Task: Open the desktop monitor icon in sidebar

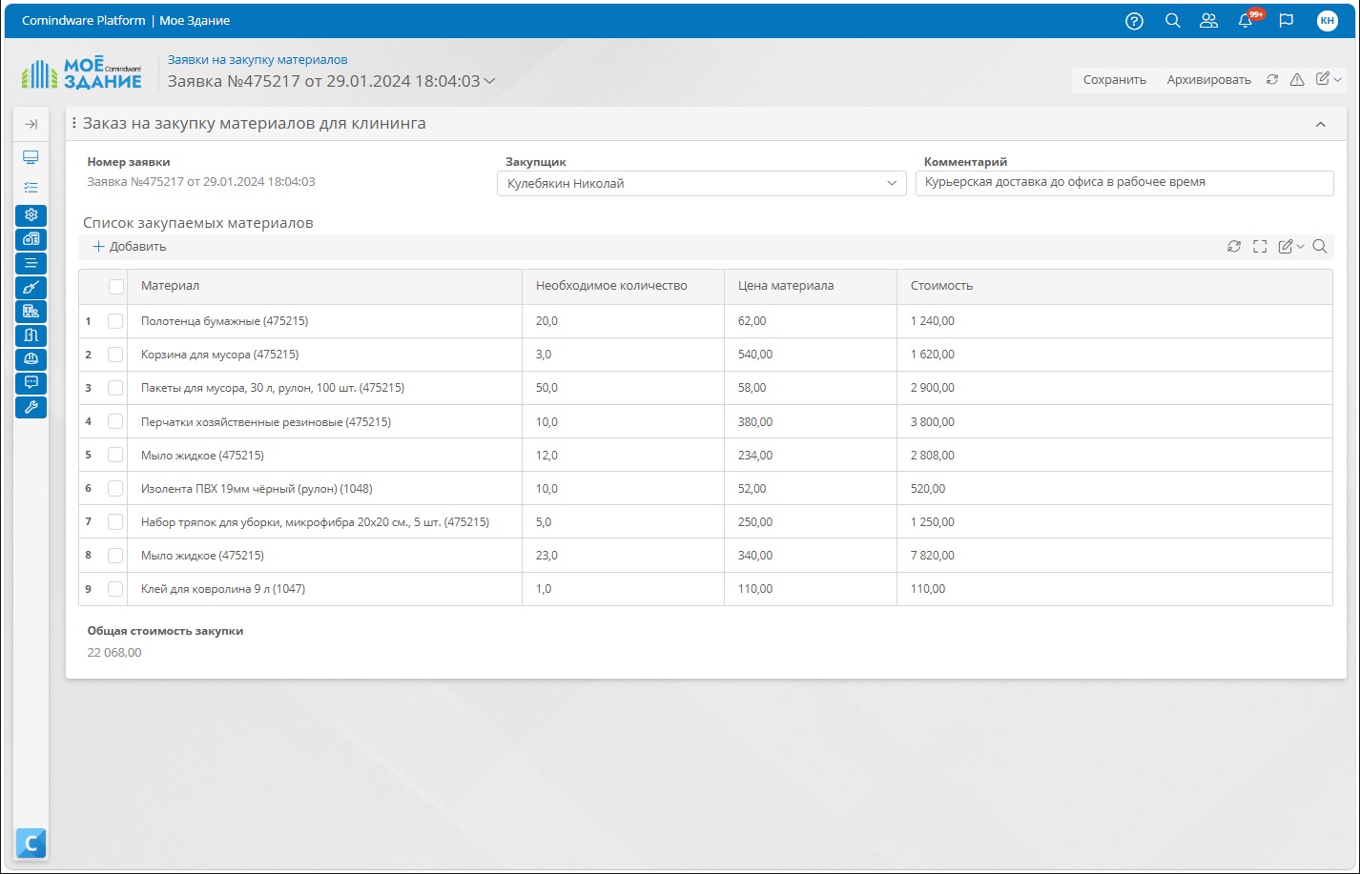Action: (31, 157)
